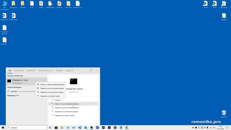Click the large Command Prompt preview icon

point(74,81)
